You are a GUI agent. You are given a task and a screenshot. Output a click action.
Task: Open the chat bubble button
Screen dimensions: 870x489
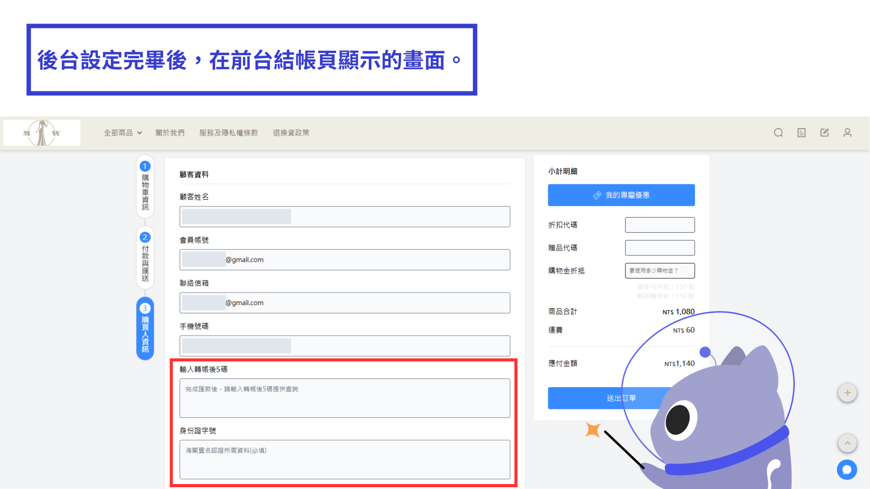[x=847, y=470]
